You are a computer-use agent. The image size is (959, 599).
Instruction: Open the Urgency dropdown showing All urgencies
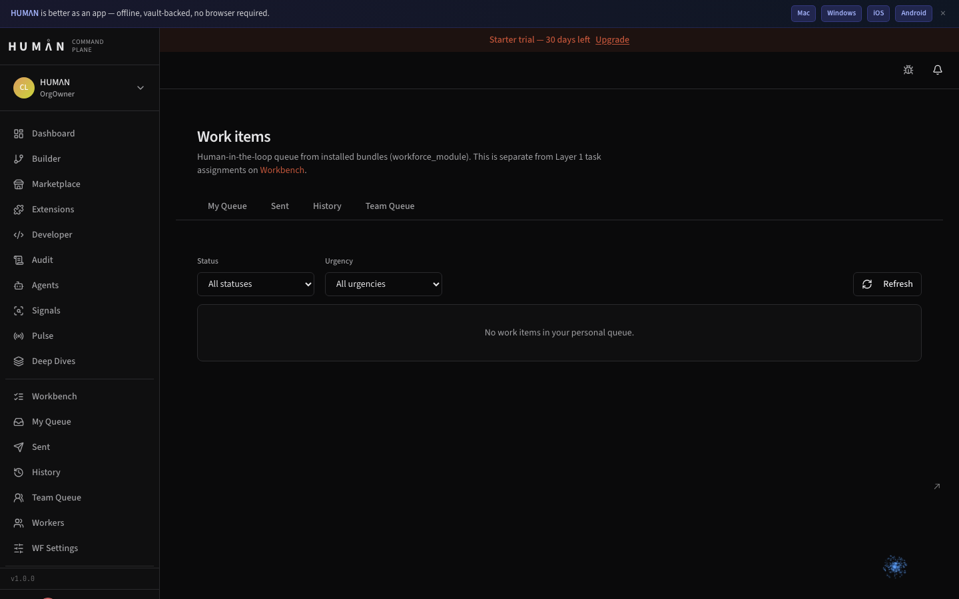tap(384, 284)
